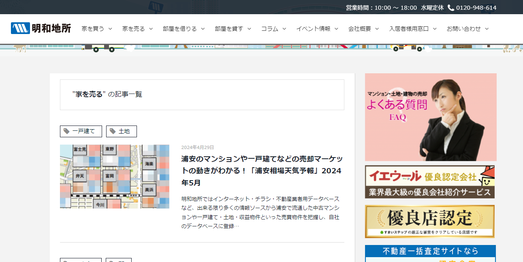Expand the 会社概要 dropdown chevron
This screenshot has height=262, width=523.
click(377, 29)
